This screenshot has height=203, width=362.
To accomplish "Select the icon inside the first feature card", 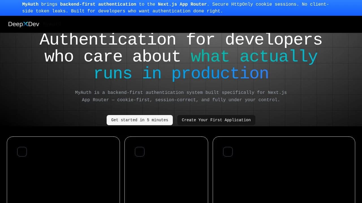I will 22,151.
